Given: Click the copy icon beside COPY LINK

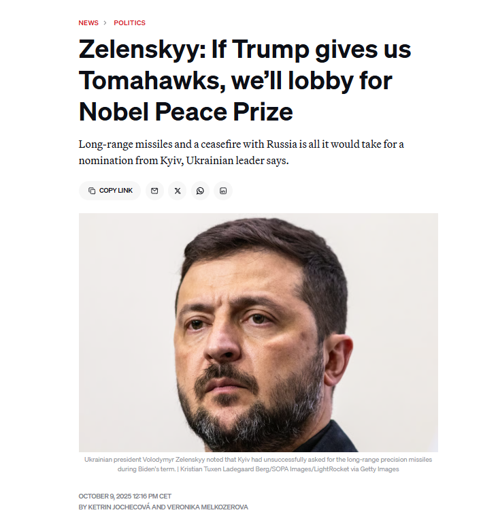Looking at the screenshot, I should pos(92,191).
